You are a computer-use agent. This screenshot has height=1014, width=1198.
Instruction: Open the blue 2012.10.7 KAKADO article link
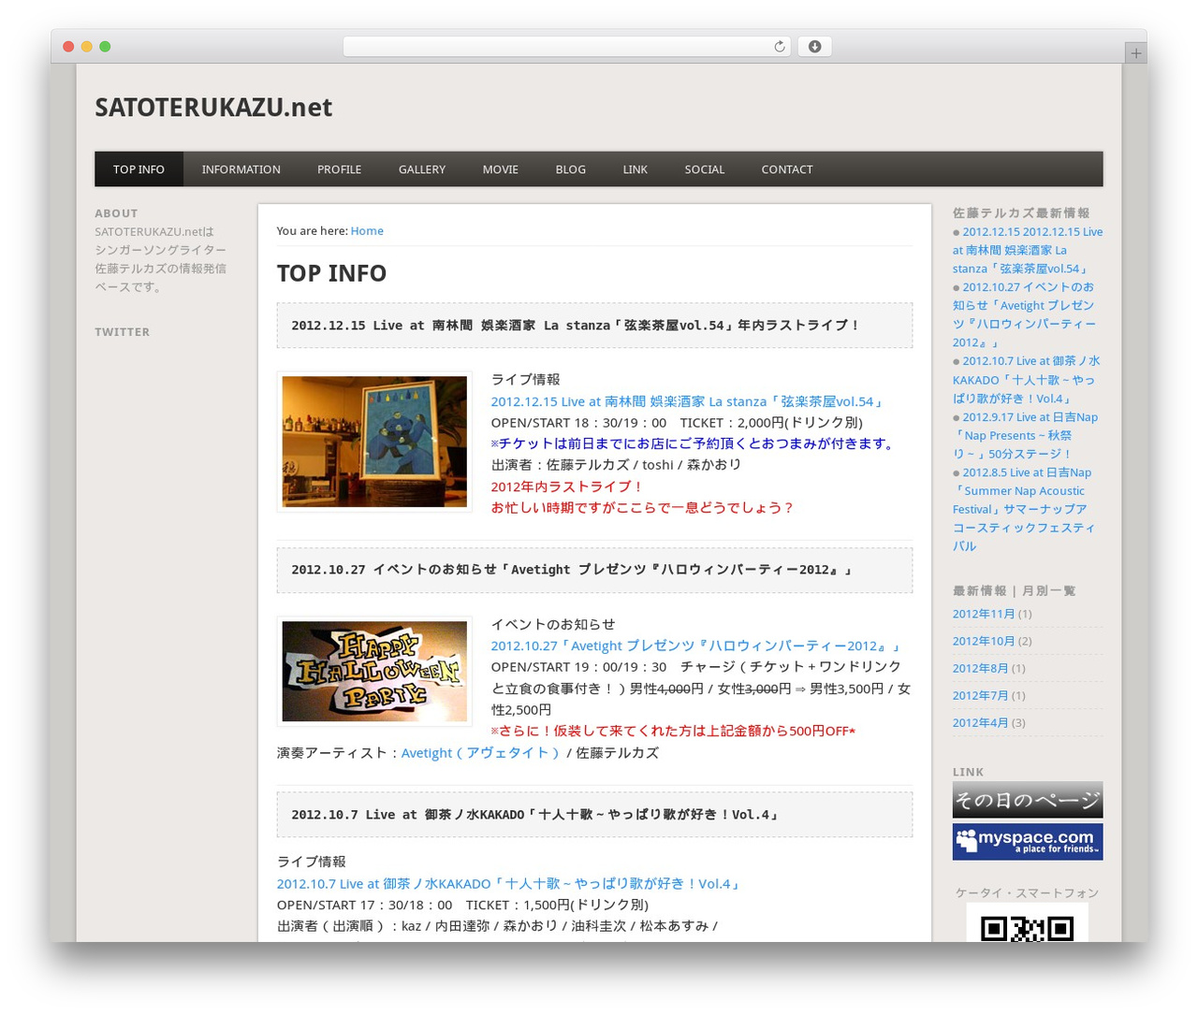(508, 883)
